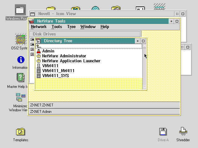
Task: Select the Master Help Index icon
Action: tap(20, 77)
